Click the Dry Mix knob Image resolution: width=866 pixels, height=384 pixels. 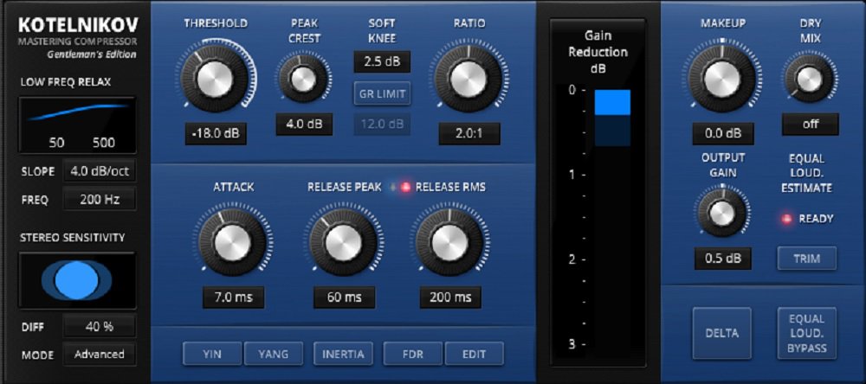pos(810,79)
